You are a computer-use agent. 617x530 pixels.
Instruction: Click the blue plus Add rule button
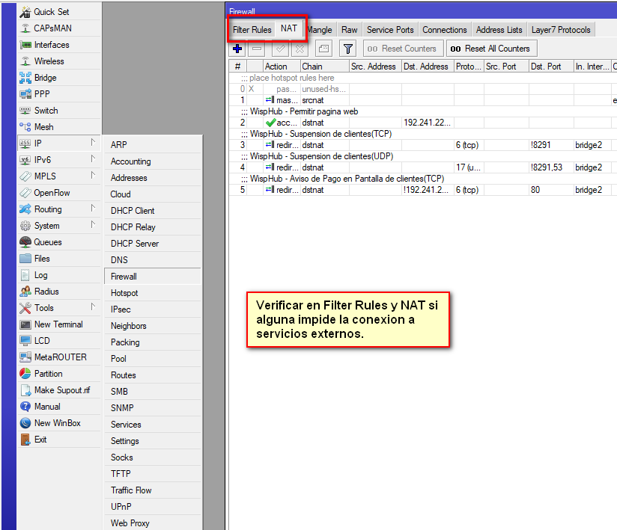point(238,49)
